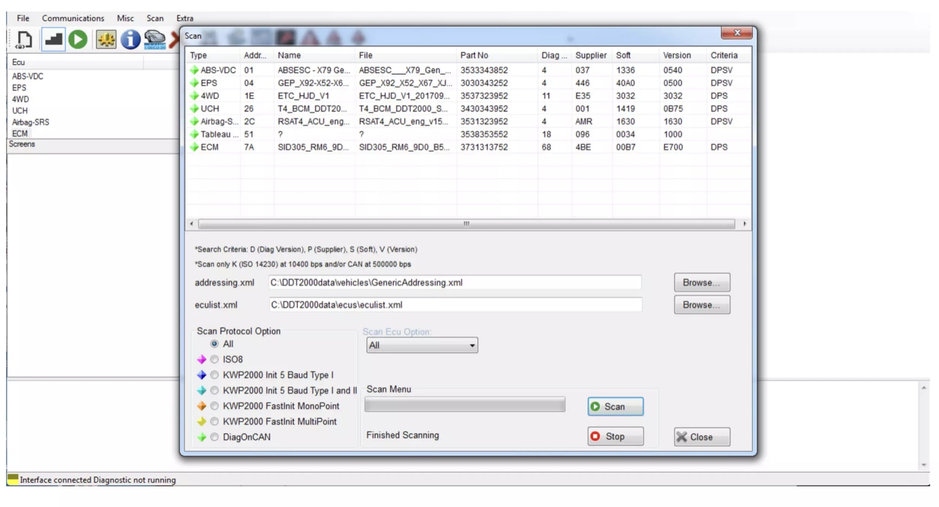939x507 pixels.
Task: Click the SID305_RM6_9D name cell
Action: (x=313, y=147)
